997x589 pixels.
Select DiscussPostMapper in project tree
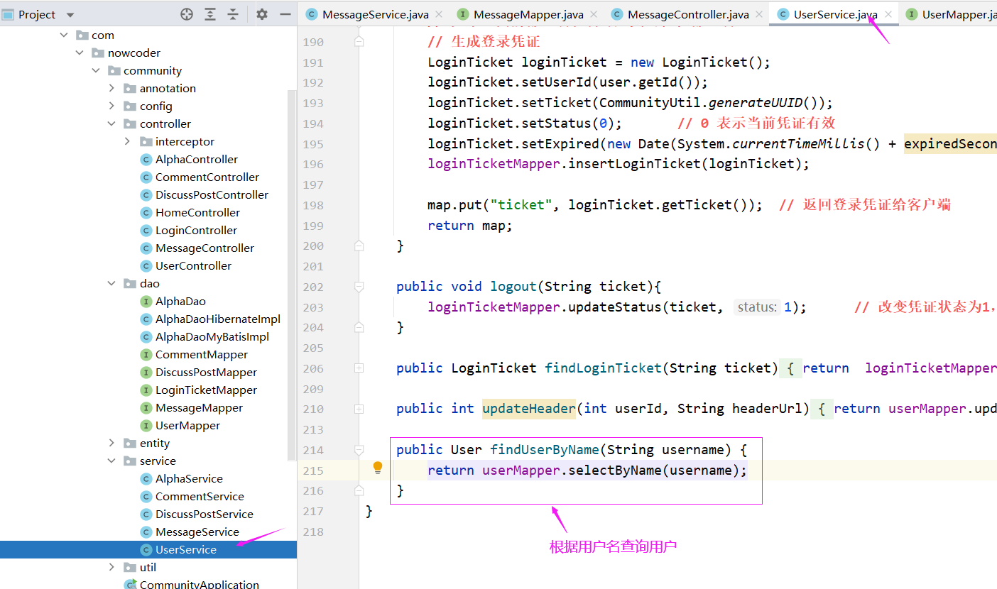tap(206, 372)
